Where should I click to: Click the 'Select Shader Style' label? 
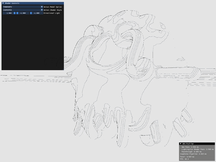(53, 10)
